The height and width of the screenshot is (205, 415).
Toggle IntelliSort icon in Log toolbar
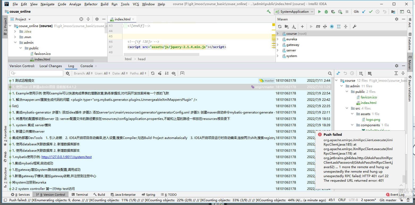167,73
